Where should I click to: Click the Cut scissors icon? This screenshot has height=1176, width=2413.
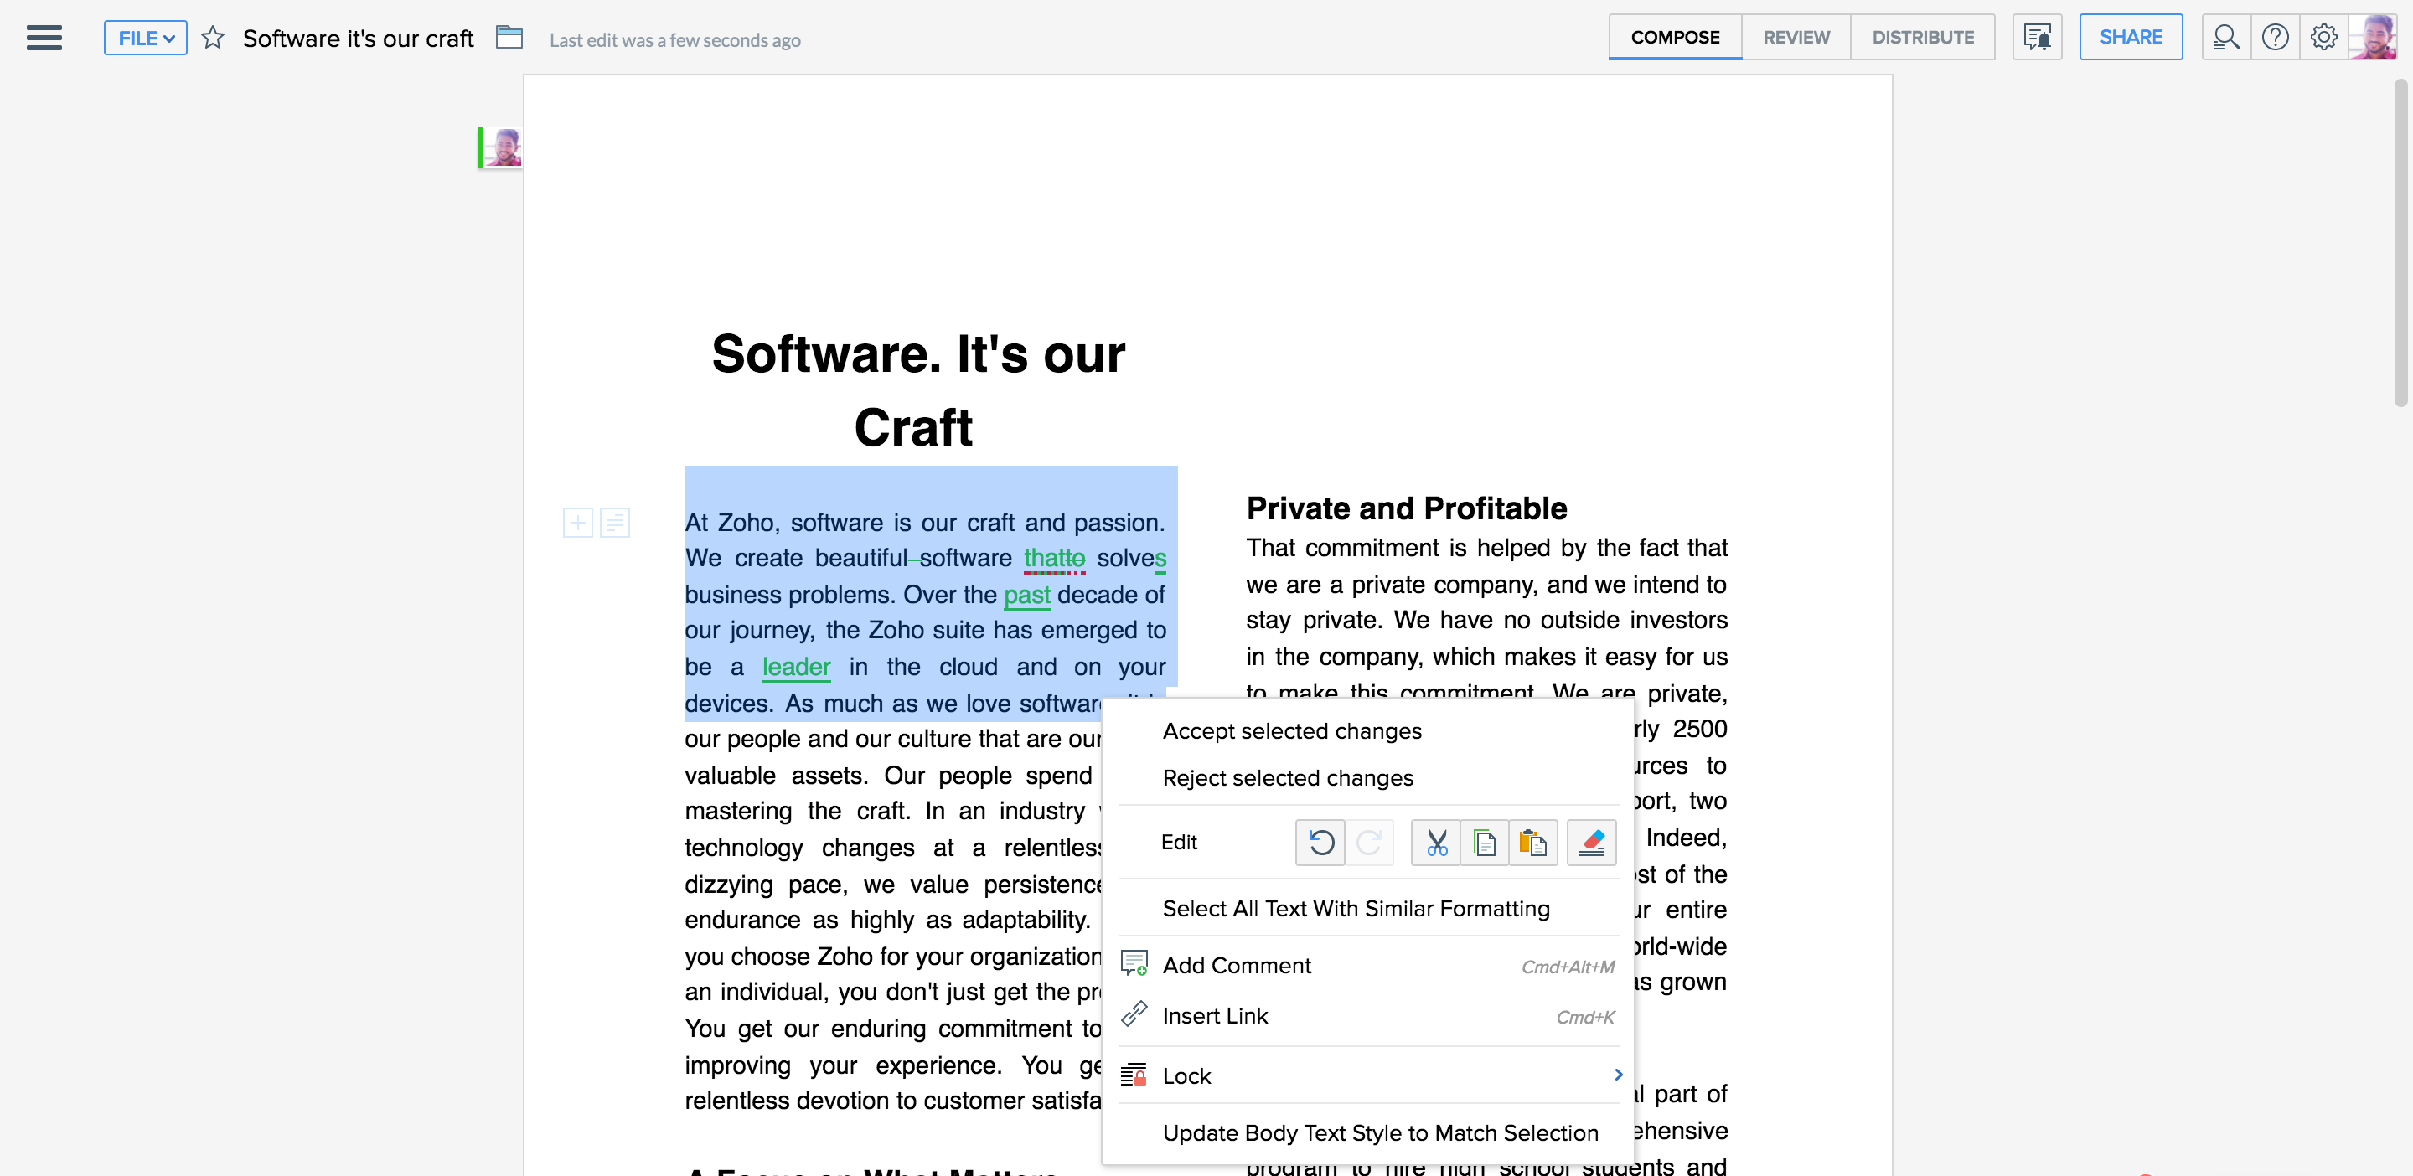coord(1436,843)
